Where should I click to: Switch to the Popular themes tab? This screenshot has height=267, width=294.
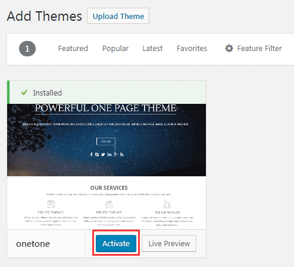coord(115,49)
